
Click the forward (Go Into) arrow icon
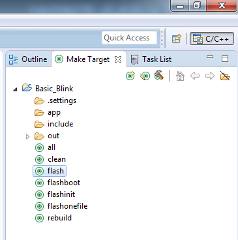point(210,76)
